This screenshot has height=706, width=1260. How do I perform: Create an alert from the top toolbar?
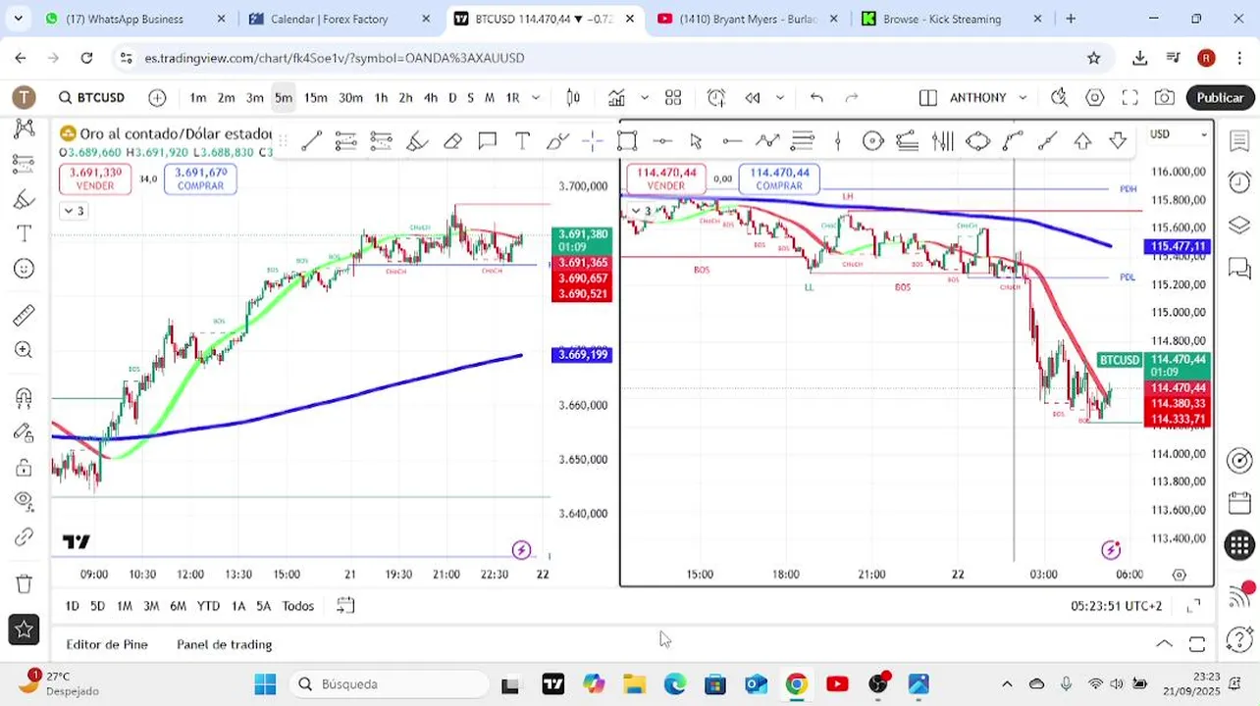point(716,97)
